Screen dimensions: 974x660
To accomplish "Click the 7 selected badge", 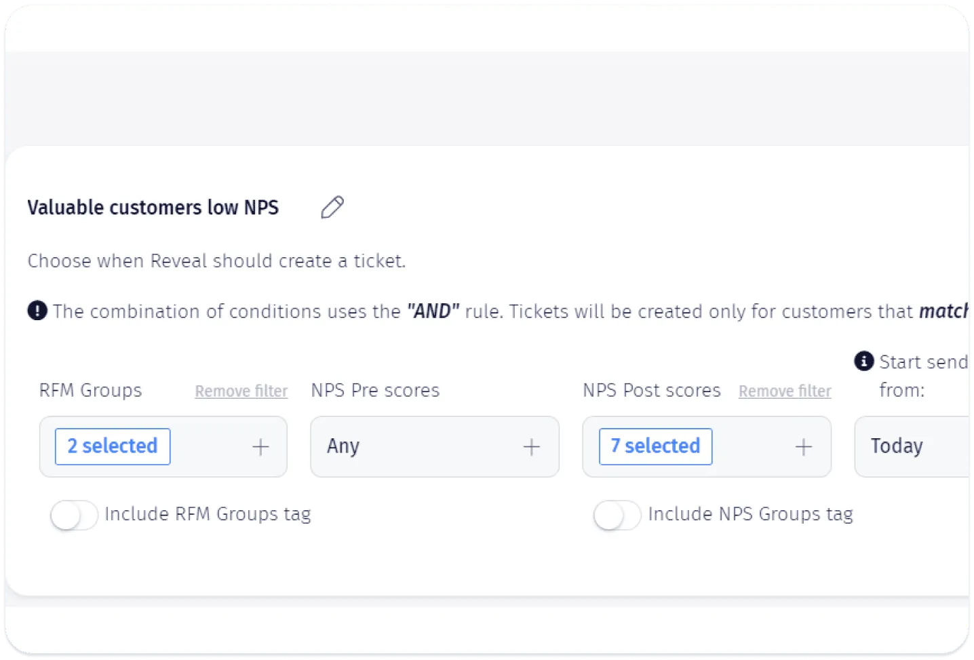I will 656,446.
